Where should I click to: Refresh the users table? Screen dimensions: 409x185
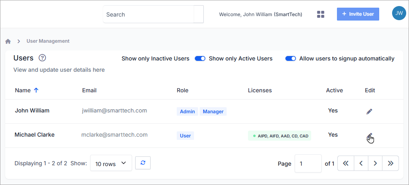[143, 162]
